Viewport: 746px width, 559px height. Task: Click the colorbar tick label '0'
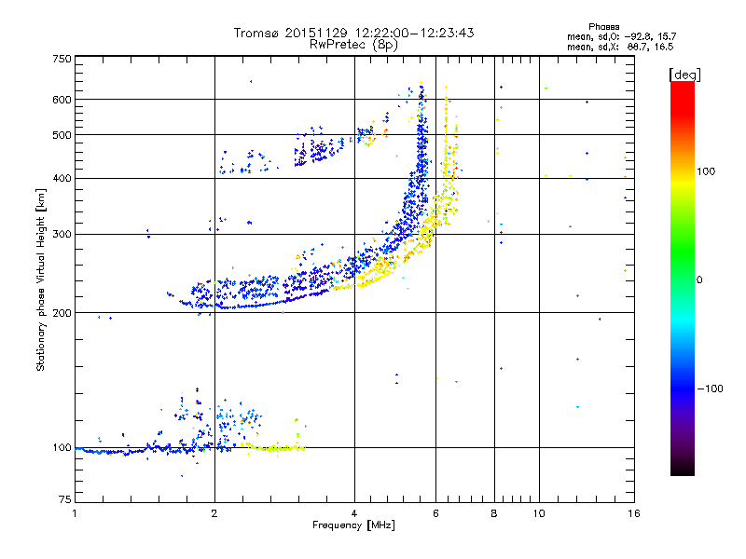pyautogui.click(x=699, y=280)
